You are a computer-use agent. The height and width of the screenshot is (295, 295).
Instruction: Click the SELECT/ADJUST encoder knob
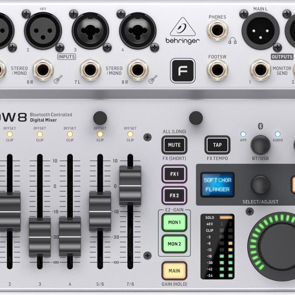[261, 185]
